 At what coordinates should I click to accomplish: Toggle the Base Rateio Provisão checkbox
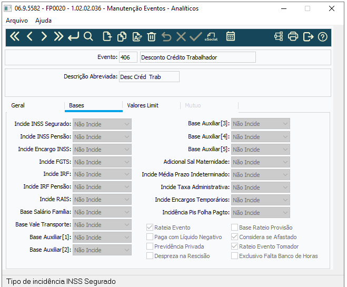pyautogui.click(x=234, y=227)
